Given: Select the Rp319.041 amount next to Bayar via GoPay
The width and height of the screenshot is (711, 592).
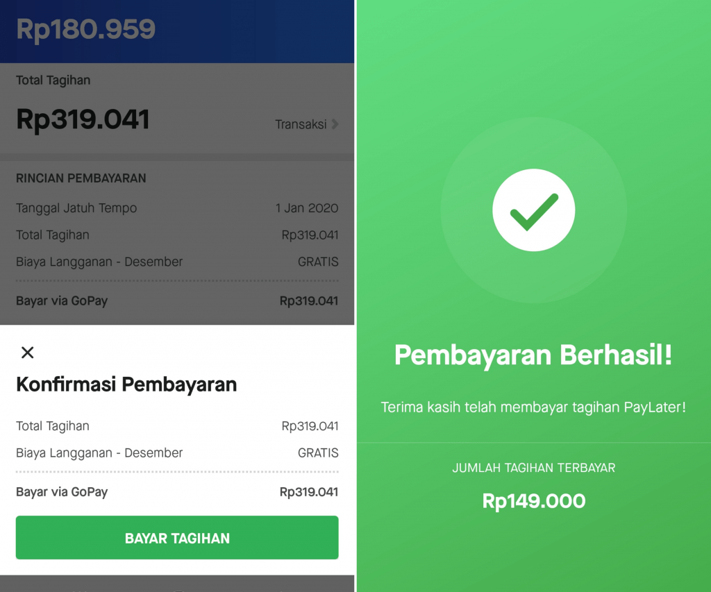Looking at the screenshot, I should [309, 492].
